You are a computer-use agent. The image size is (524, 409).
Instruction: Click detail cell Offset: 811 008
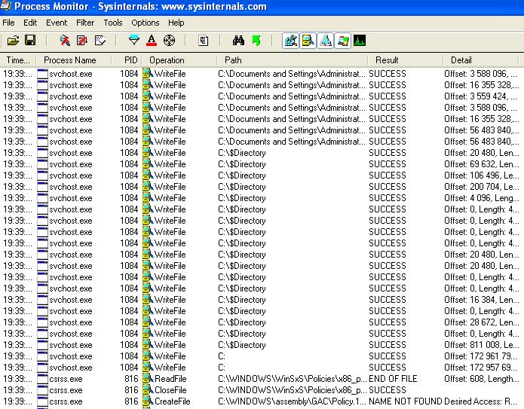(481, 345)
